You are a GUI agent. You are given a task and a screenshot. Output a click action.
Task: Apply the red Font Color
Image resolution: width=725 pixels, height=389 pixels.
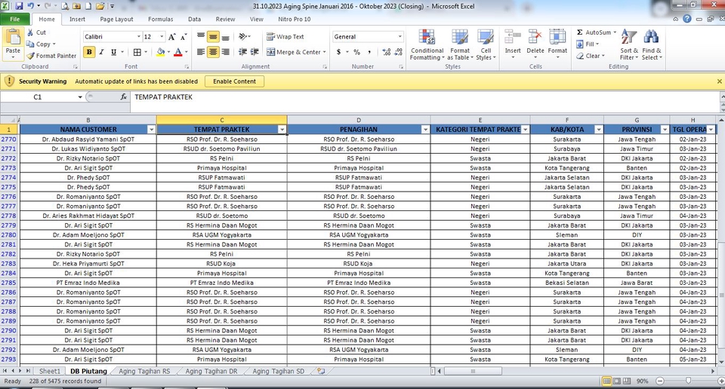coord(178,52)
